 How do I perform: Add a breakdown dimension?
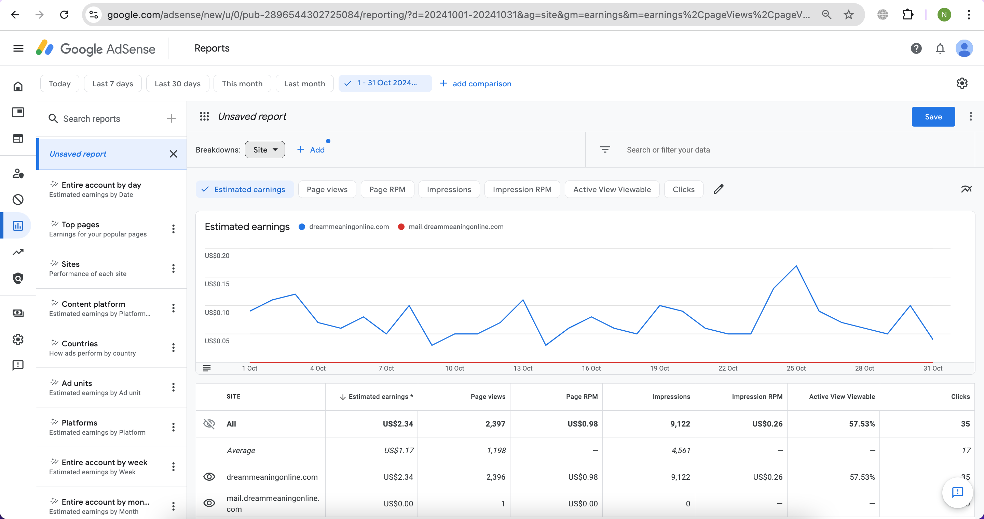tap(311, 149)
